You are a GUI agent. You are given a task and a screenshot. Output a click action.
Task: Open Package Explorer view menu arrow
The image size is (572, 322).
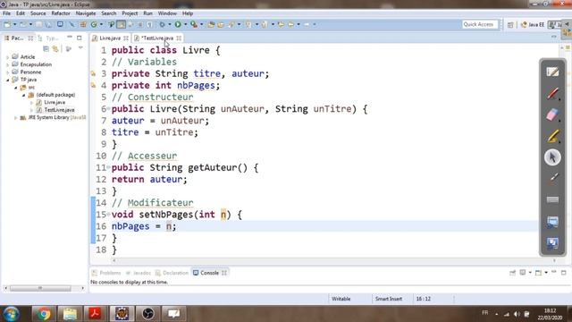point(80,48)
